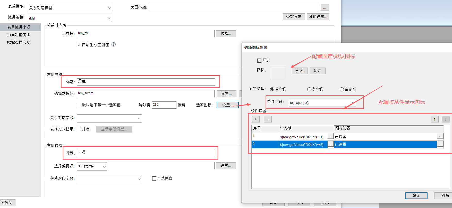This screenshot has height=208, width=452.
Task: Click the remove condition minus button
Action: pyautogui.click(x=268, y=119)
